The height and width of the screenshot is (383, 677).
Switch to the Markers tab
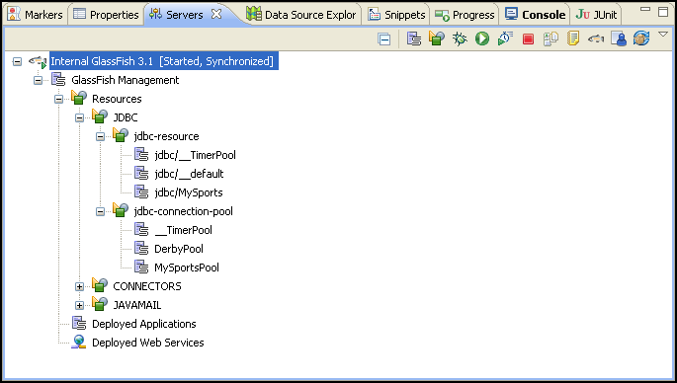point(35,15)
